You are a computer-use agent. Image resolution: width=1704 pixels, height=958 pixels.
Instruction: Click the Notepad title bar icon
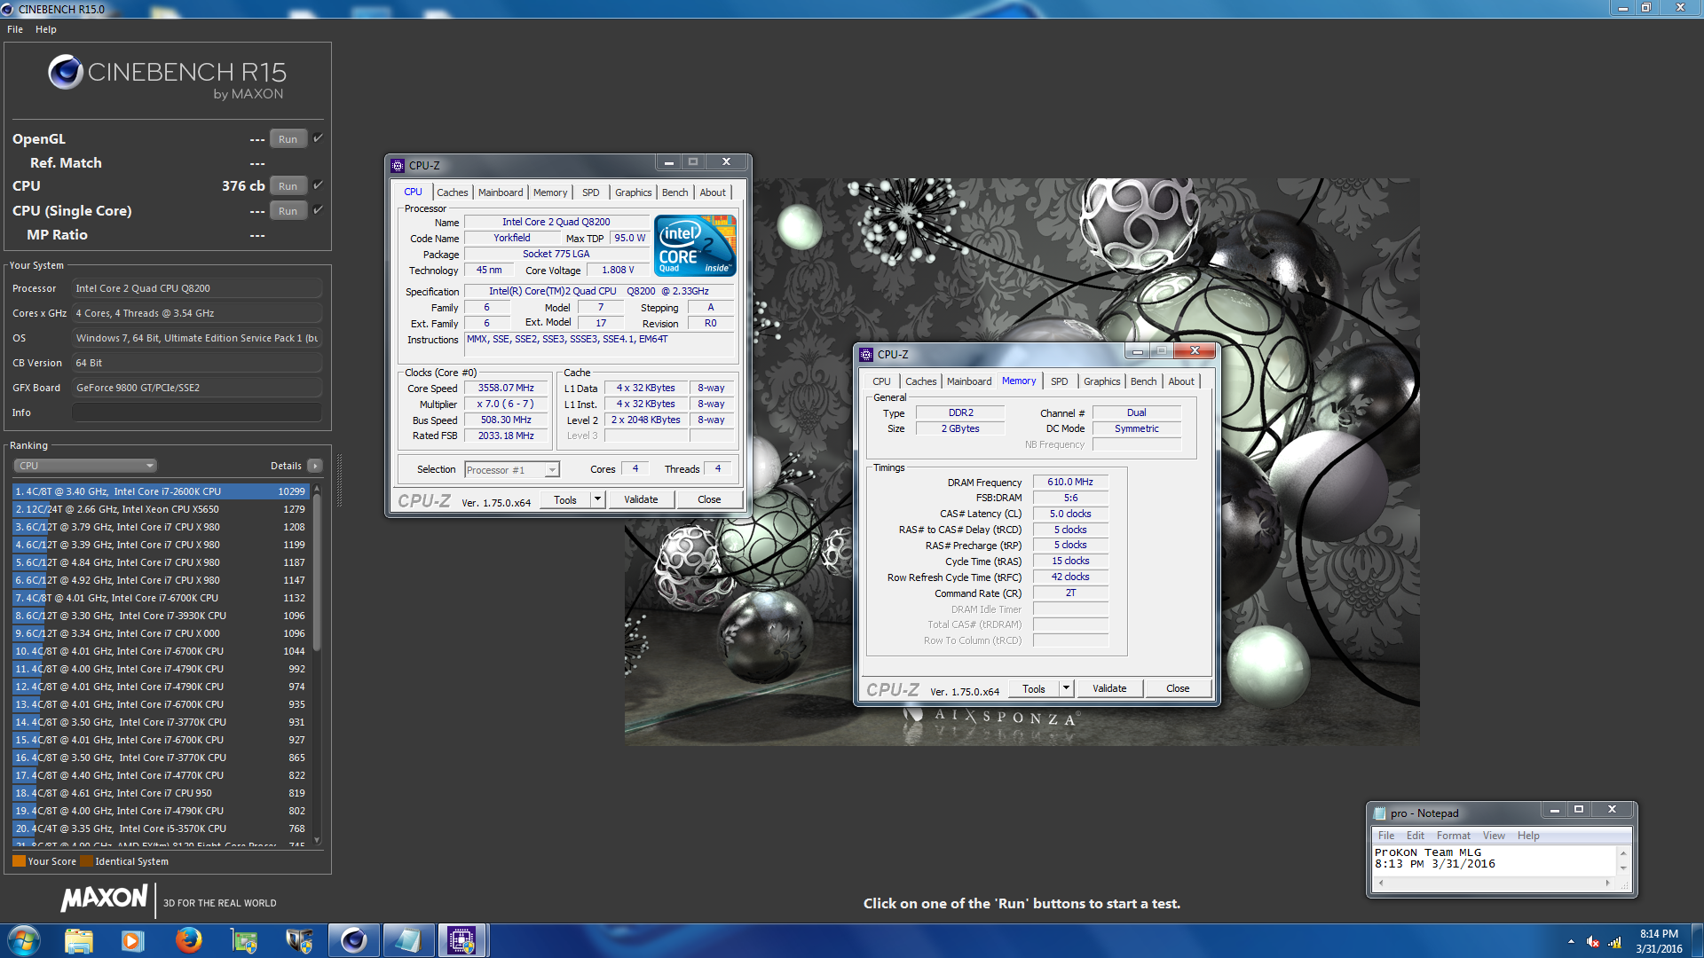click(x=1379, y=813)
